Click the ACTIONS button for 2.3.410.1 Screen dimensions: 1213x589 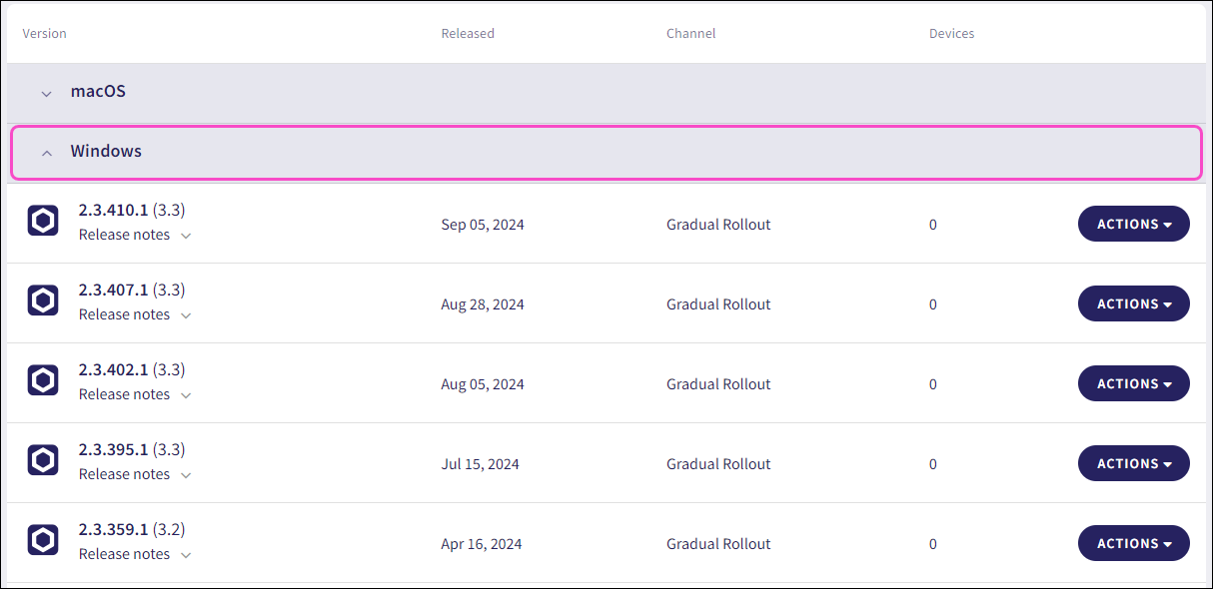click(1127, 224)
